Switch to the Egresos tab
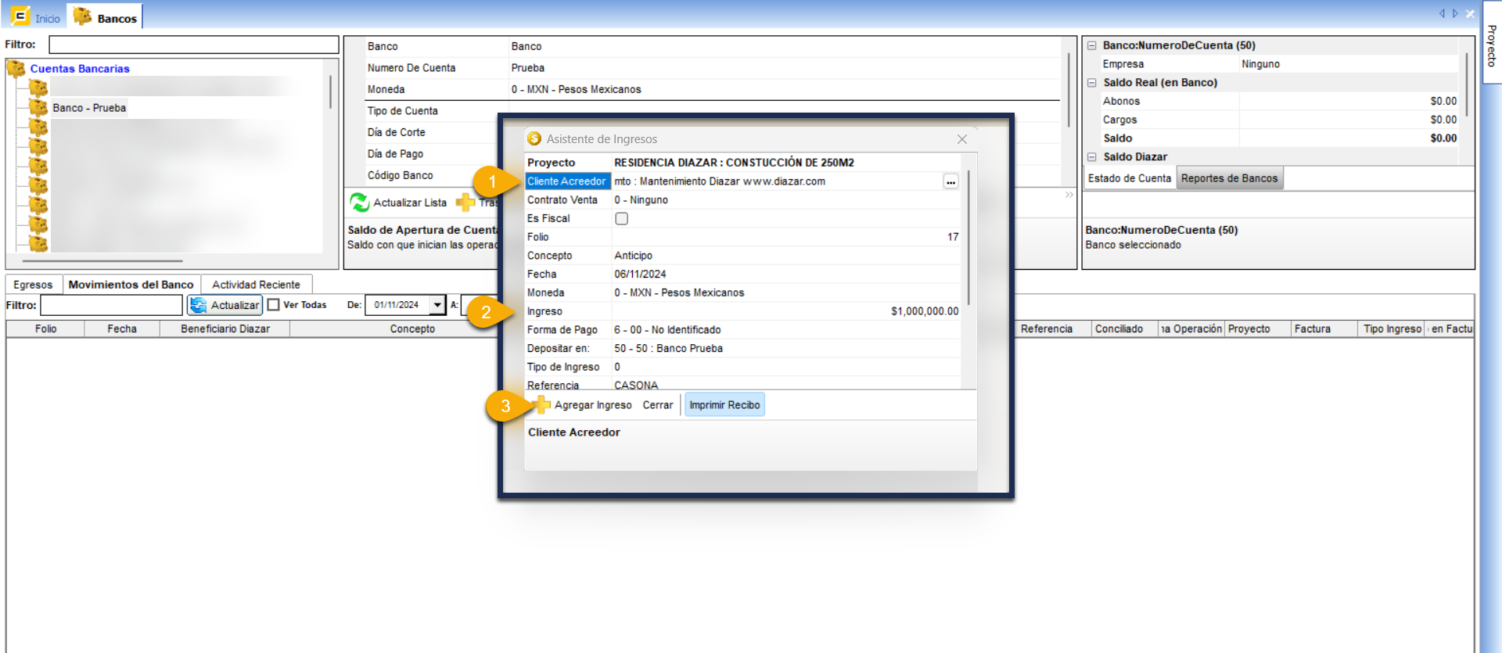1502x653 pixels. click(33, 285)
